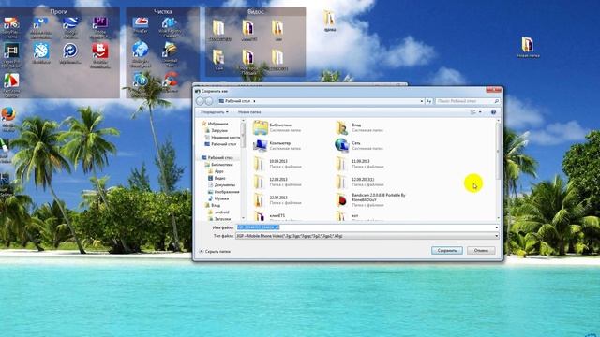
Task: Click the Новая папка toolbar button
Action: pos(249,112)
